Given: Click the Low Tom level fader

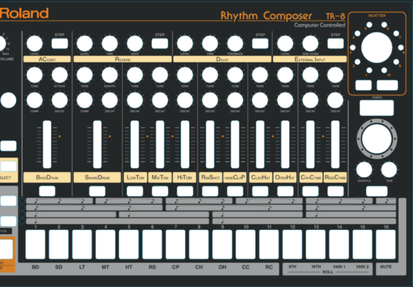Looking at the screenshot, I should pyautogui.click(x=135, y=144).
